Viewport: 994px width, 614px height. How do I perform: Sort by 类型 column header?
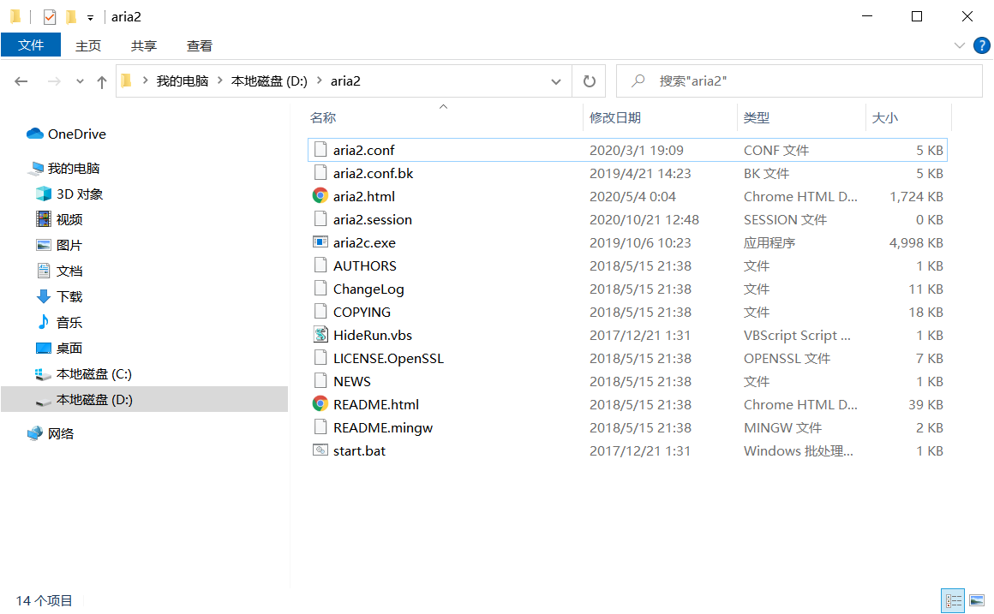click(x=757, y=117)
